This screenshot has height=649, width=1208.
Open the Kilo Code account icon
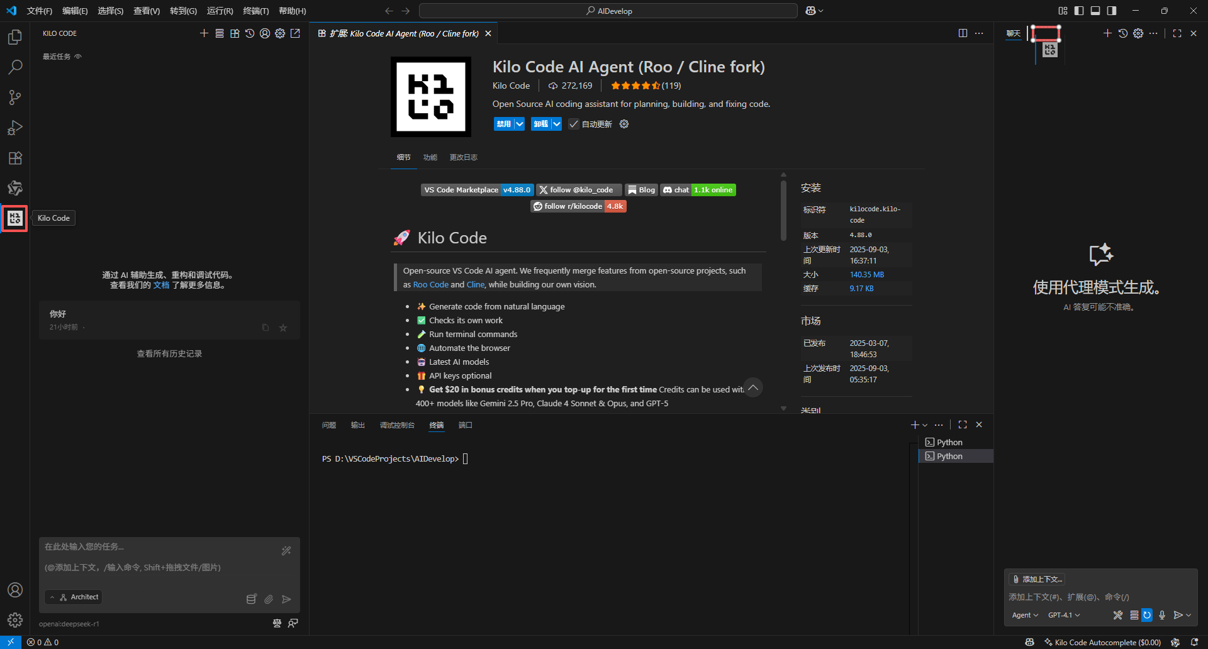[x=264, y=33]
